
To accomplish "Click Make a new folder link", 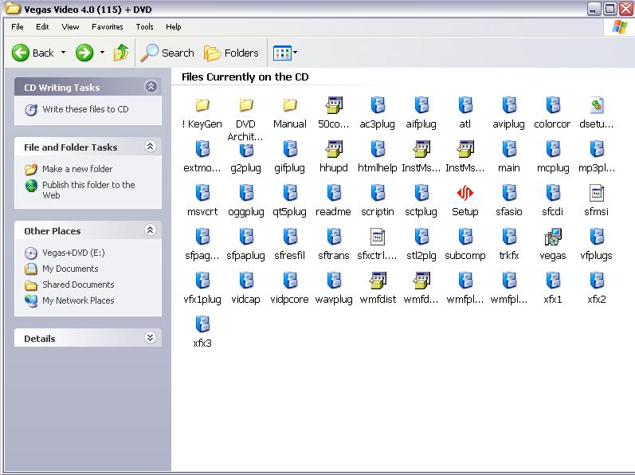I will (x=77, y=169).
